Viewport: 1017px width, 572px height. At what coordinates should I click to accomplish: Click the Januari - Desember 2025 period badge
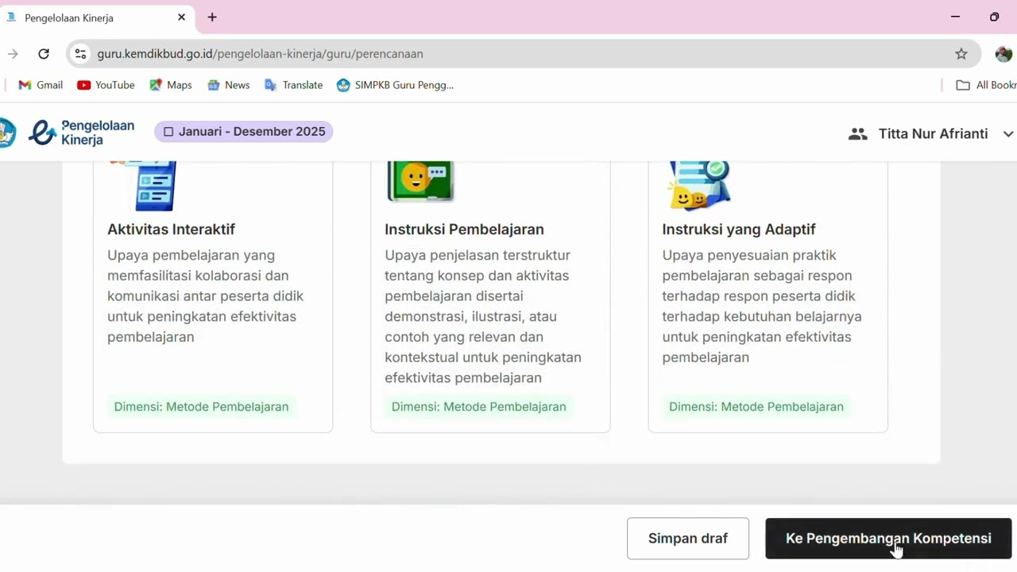pos(244,132)
